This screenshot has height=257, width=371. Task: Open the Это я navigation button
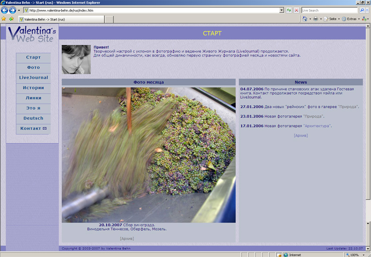(33, 108)
